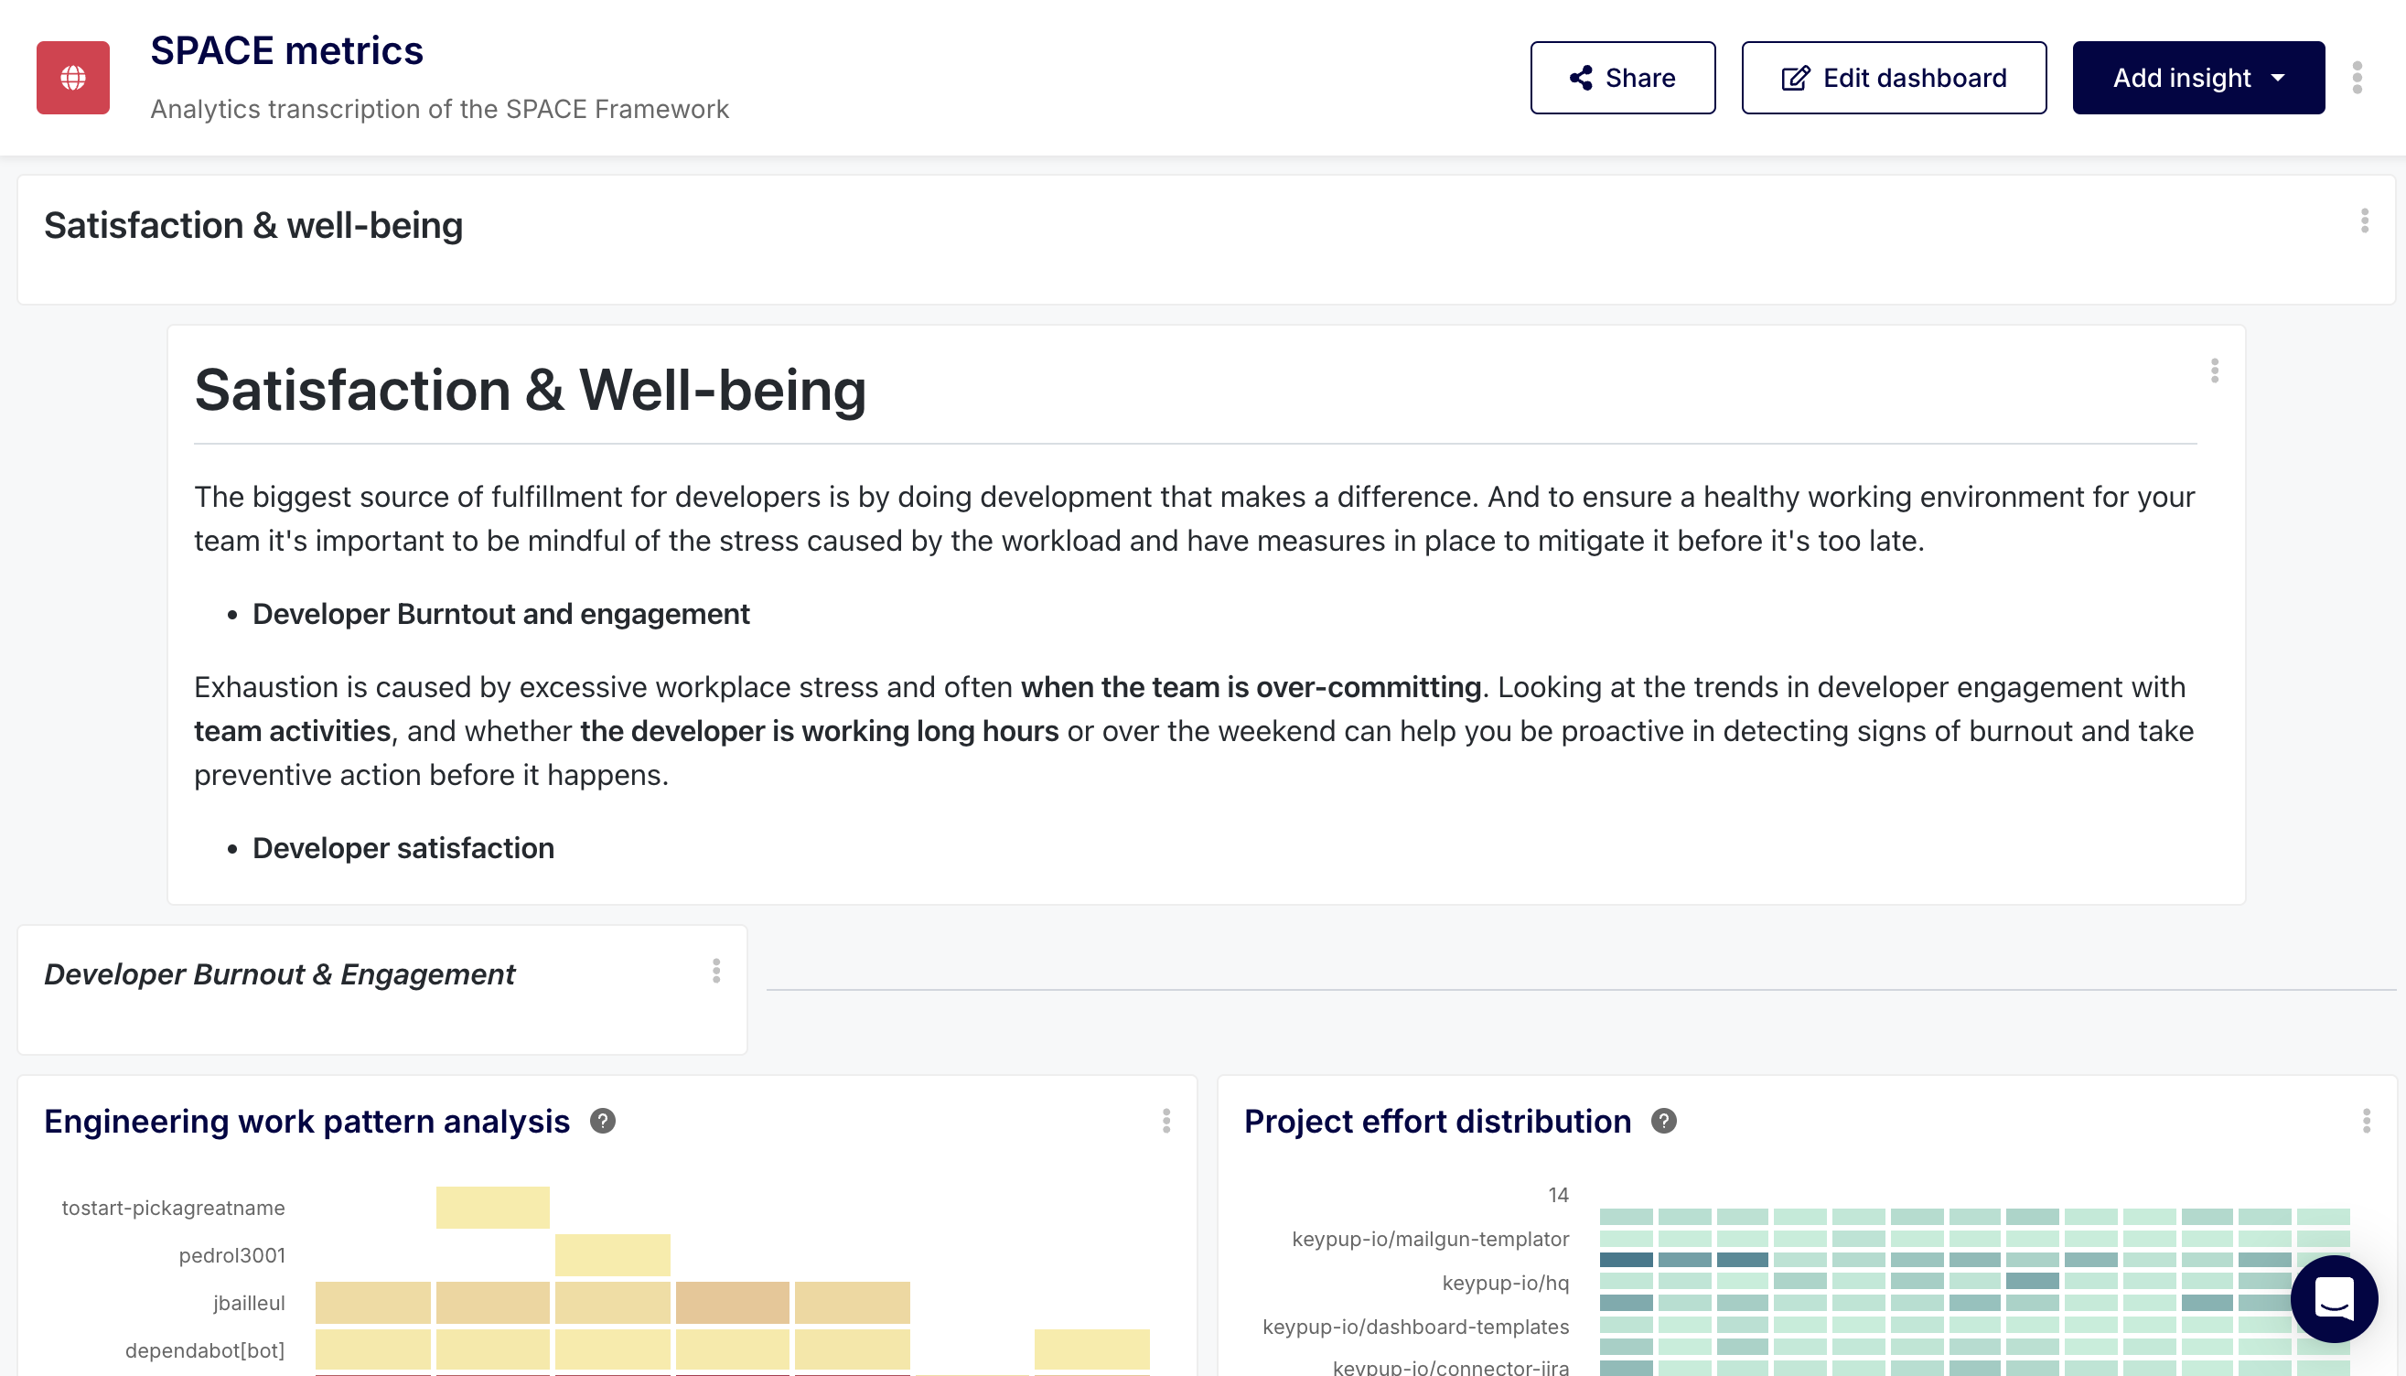The height and width of the screenshot is (1376, 2406).
Task: Open the help tooltip for Project effort distribution
Action: [1665, 1120]
